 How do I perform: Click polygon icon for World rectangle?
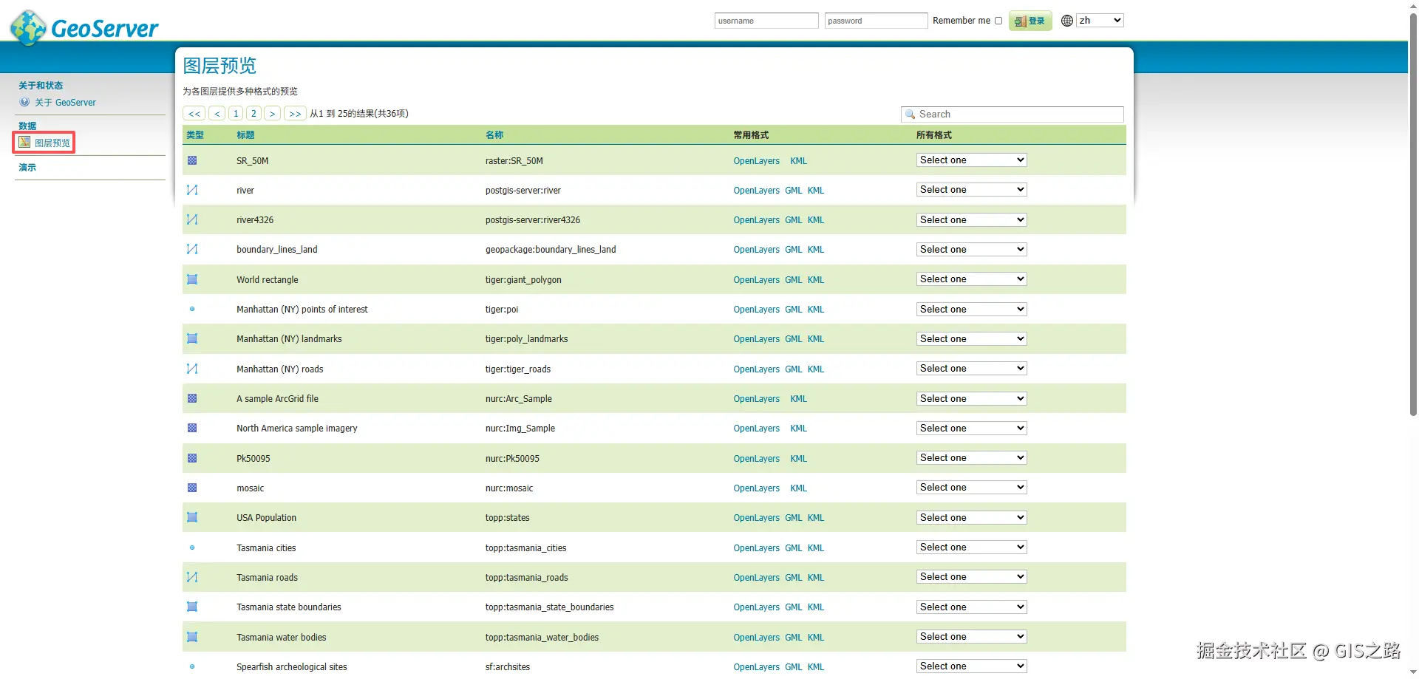pyautogui.click(x=192, y=279)
